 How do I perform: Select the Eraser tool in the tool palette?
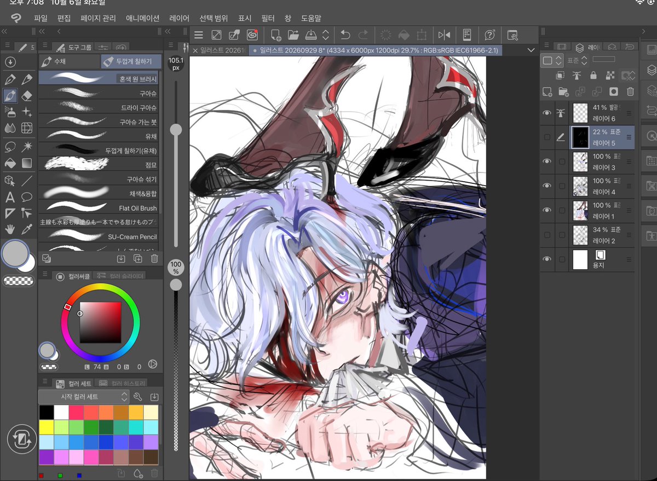pyautogui.click(x=26, y=96)
